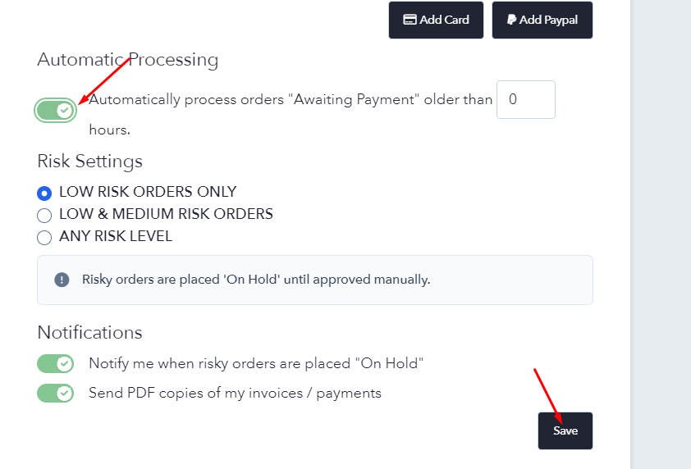Click the 'Risky orders are placed On Hold' notice
This screenshot has height=469, width=691.
coord(315,280)
